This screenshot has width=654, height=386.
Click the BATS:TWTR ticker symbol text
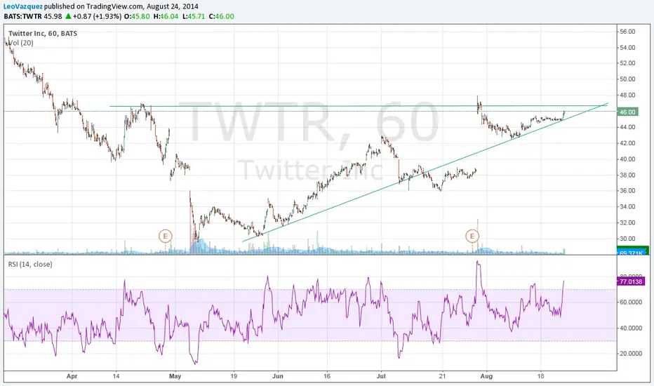pos(22,16)
